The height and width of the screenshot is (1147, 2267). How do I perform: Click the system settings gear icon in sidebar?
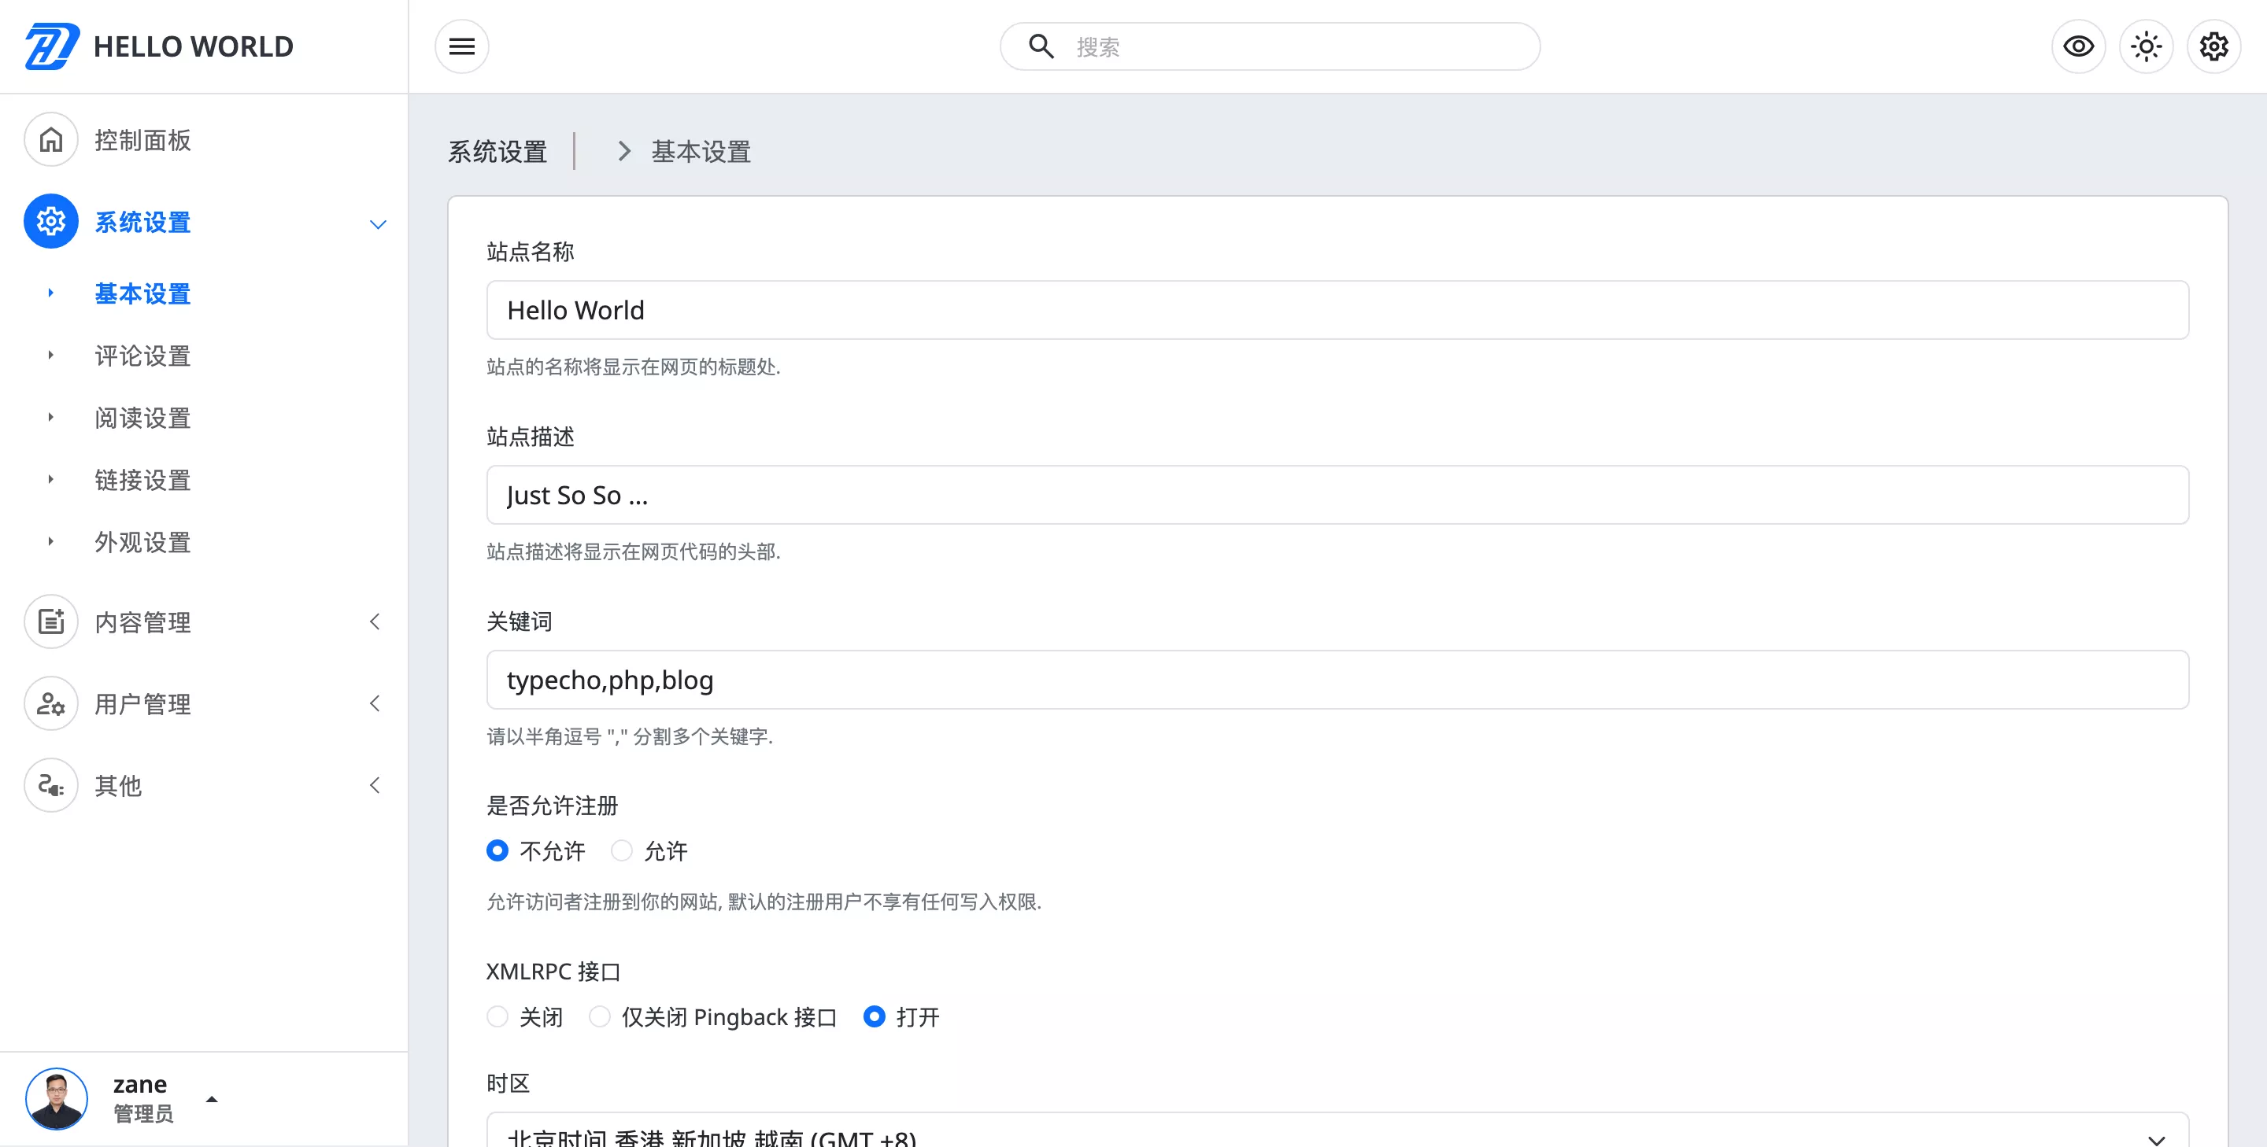(50, 222)
